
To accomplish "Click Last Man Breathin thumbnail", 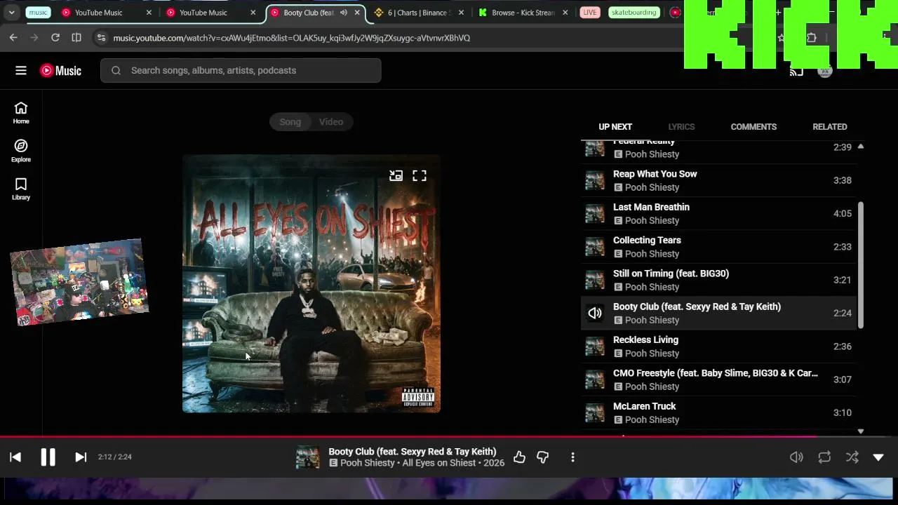I will click(x=595, y=214).
